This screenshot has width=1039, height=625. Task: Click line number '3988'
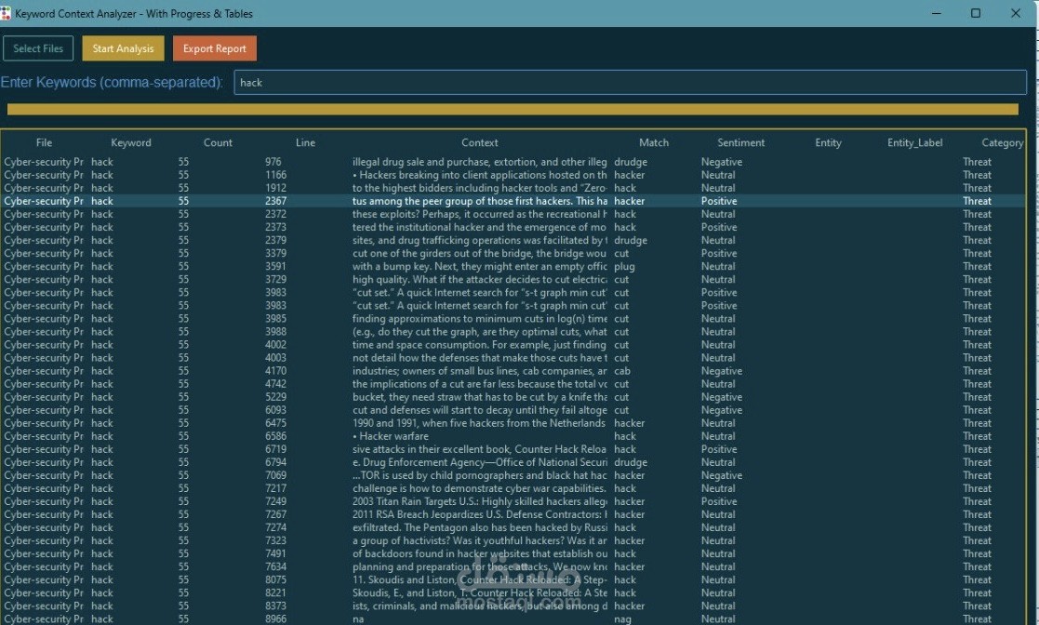[275, 331]
